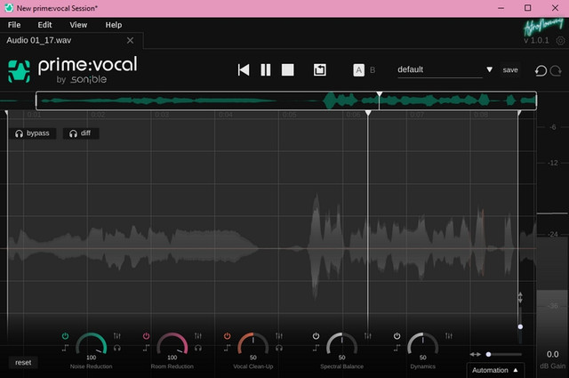Solo Room Reduction with headphone icon

click(197, 348)
